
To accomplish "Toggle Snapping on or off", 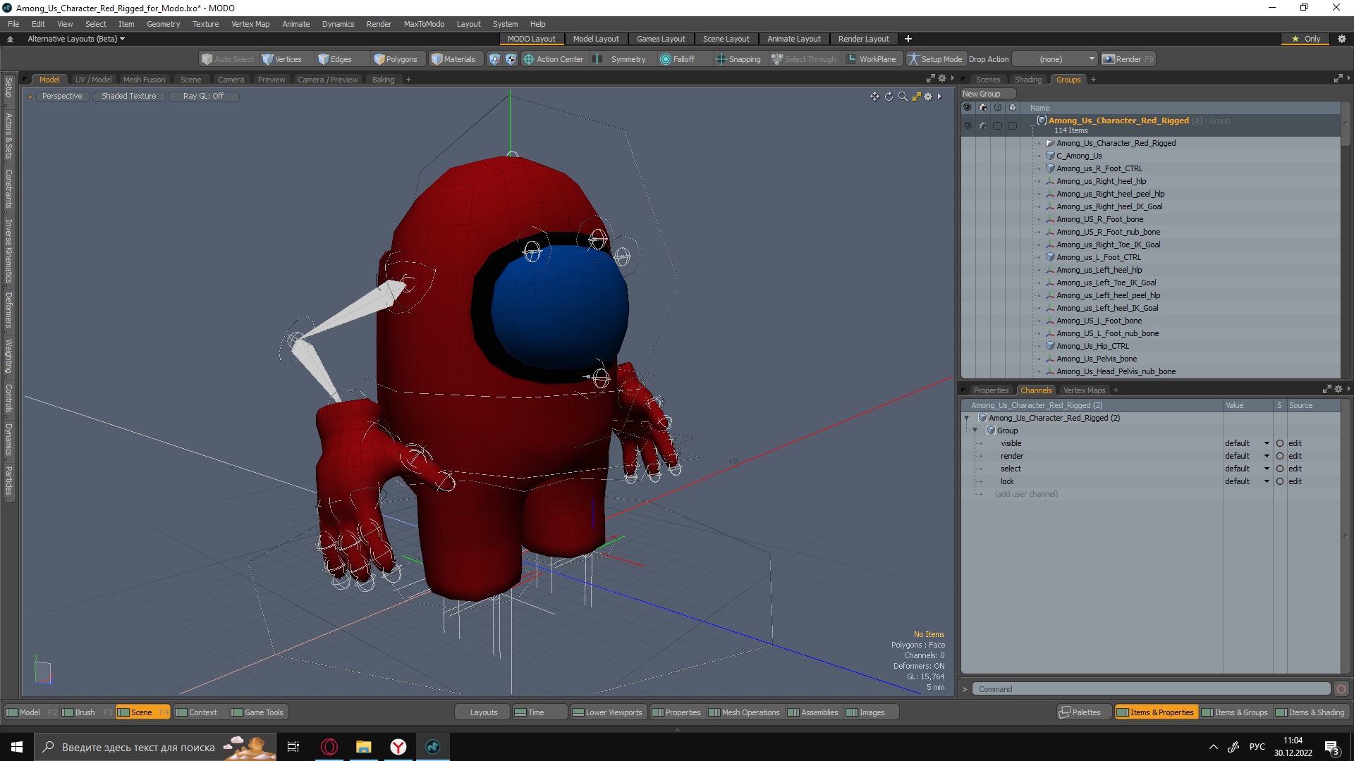I will pyautogui.click(x=738, y=59).
